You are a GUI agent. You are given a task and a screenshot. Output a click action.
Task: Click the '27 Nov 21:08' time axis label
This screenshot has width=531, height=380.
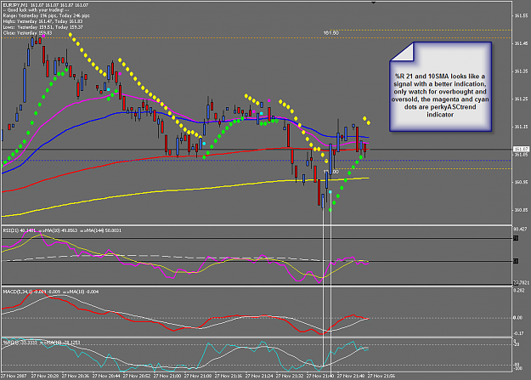coord(197,376)
